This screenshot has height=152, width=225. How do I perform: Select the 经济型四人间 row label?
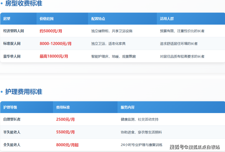14,31
